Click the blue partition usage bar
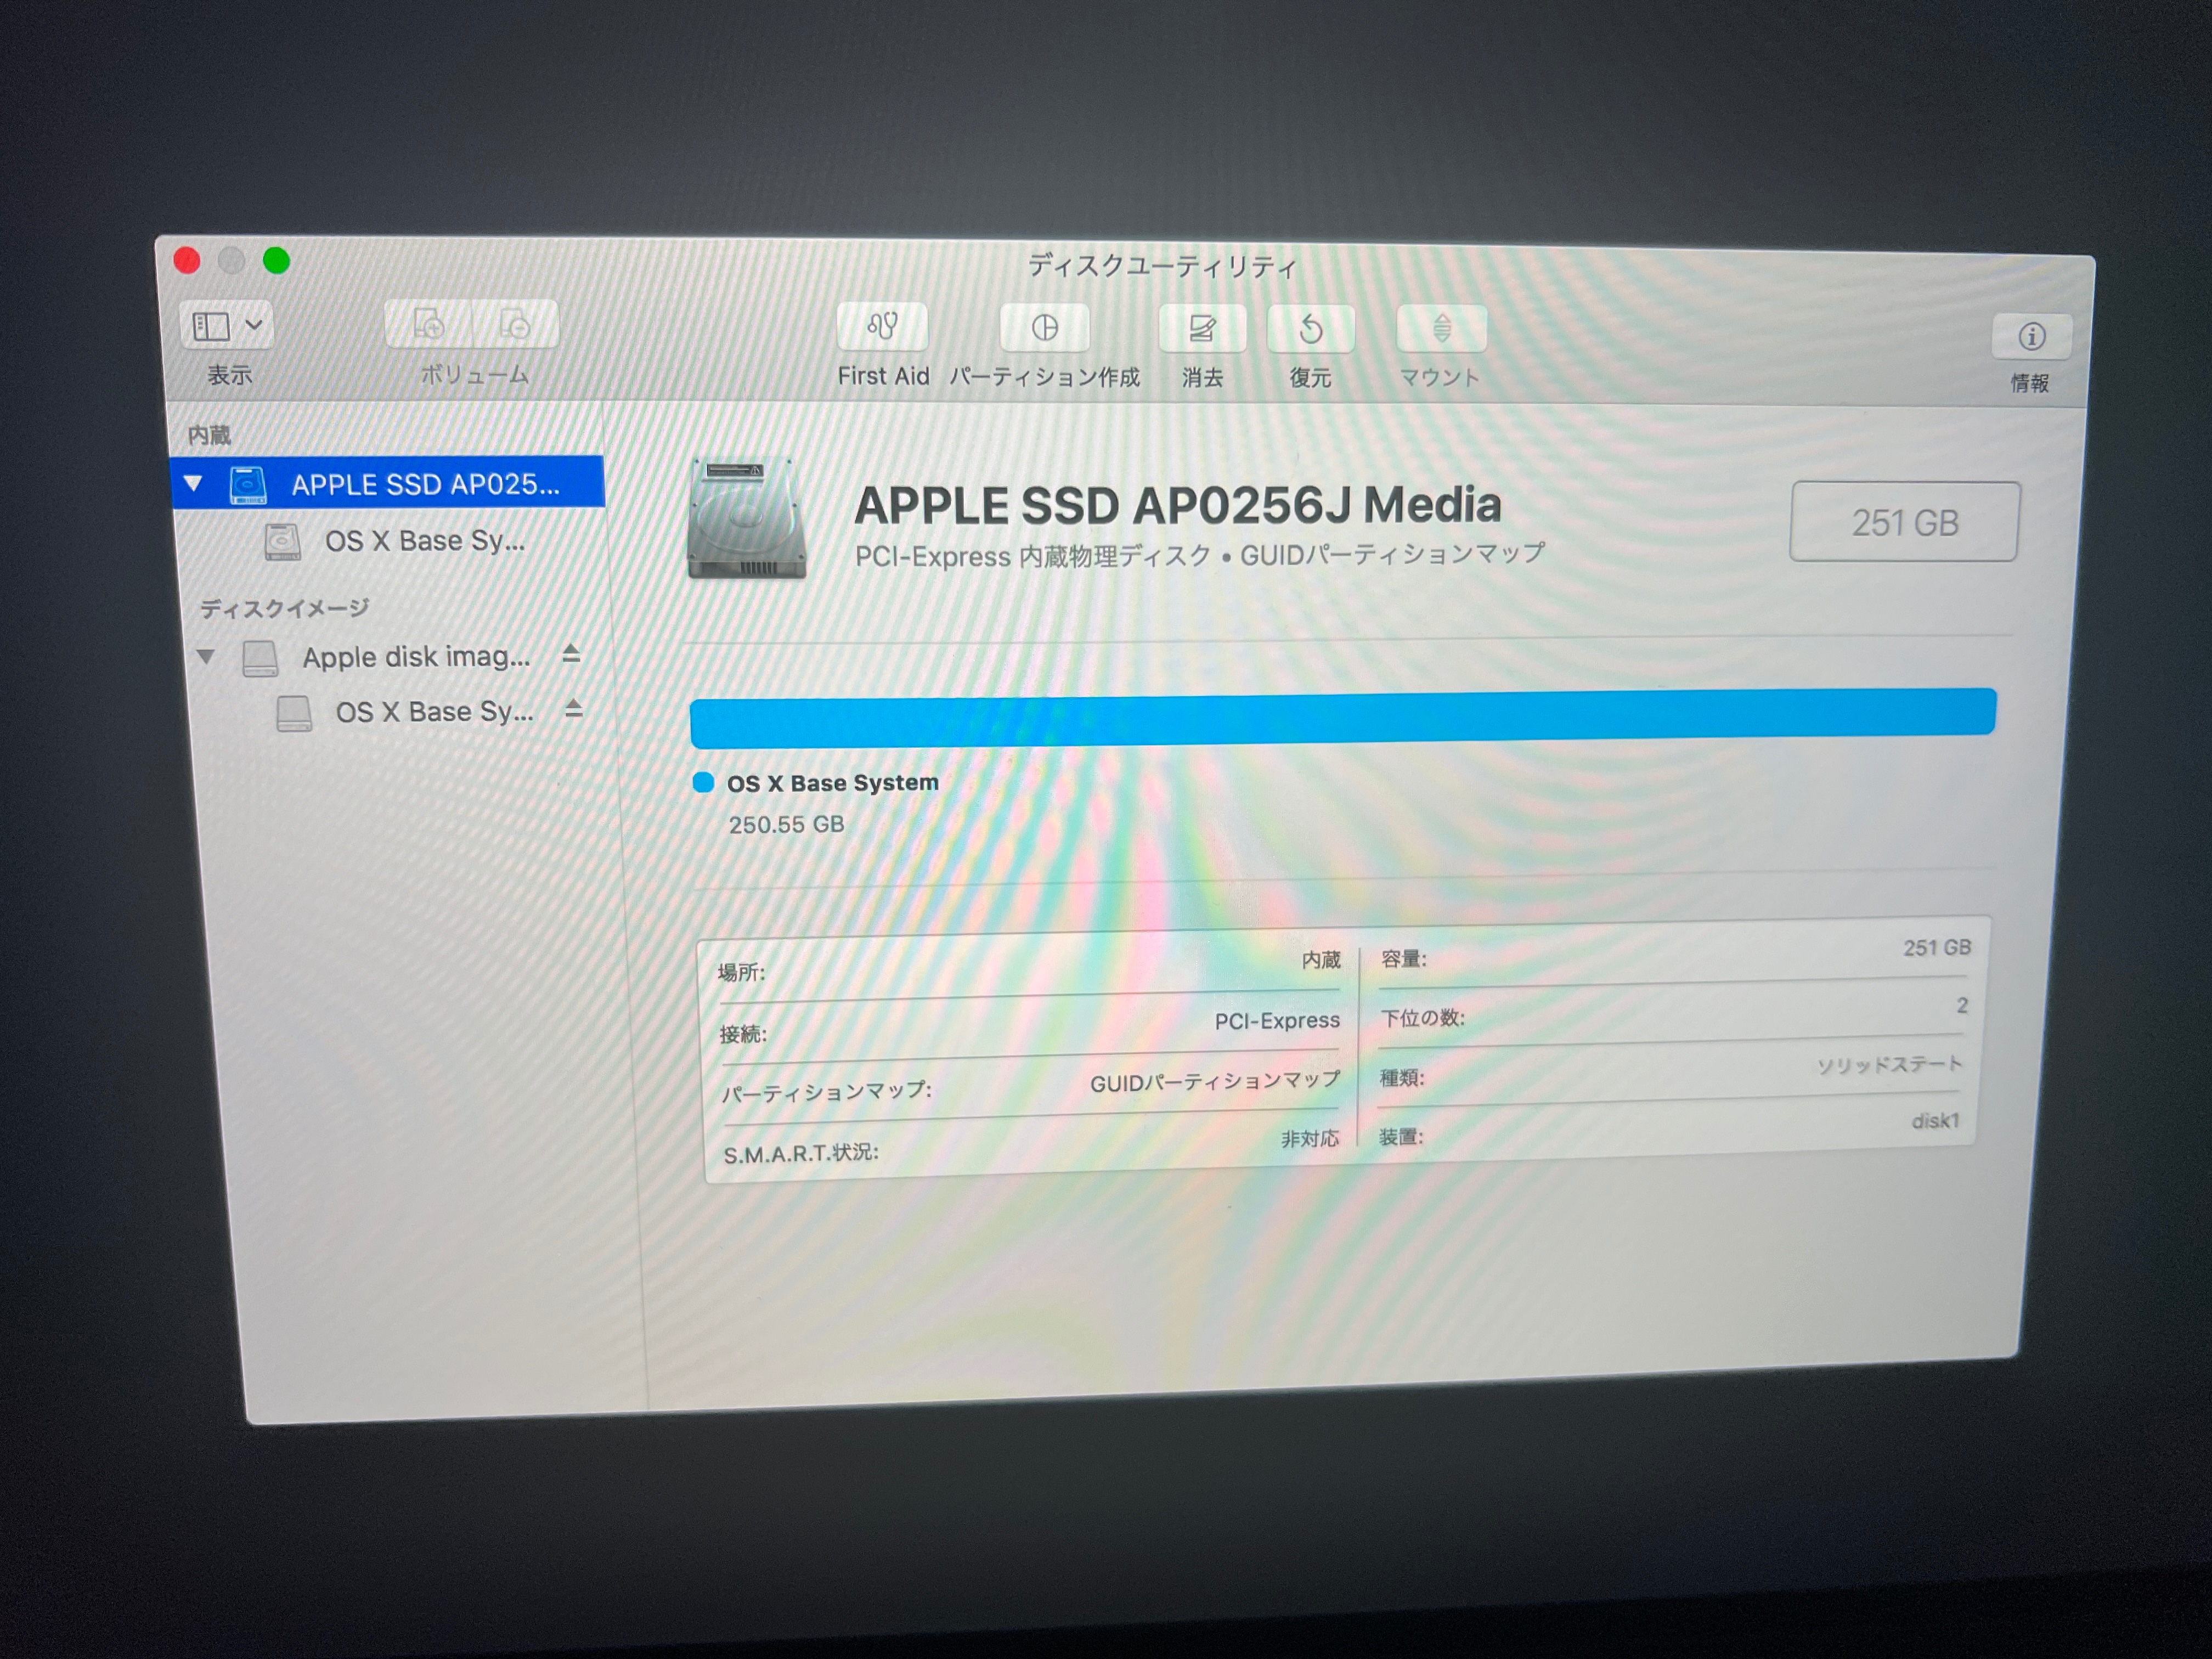The width and height of the screenshot is (2212, 1659). (x=1343, y=717)
